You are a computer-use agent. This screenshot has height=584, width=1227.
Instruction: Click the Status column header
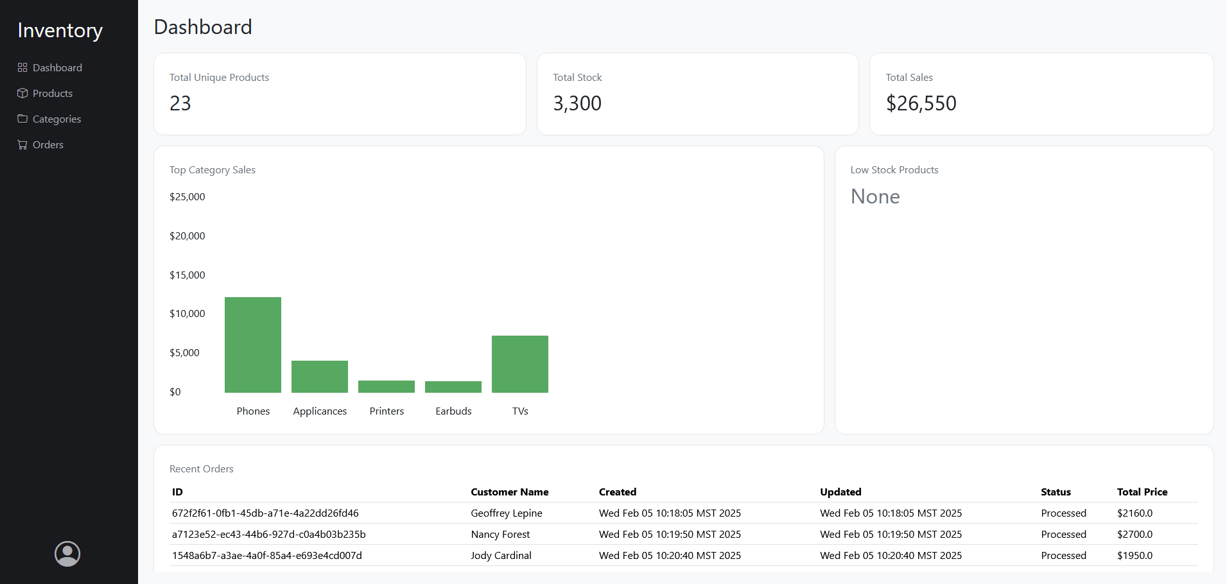pyautogui.click(x=1056, y=492)
